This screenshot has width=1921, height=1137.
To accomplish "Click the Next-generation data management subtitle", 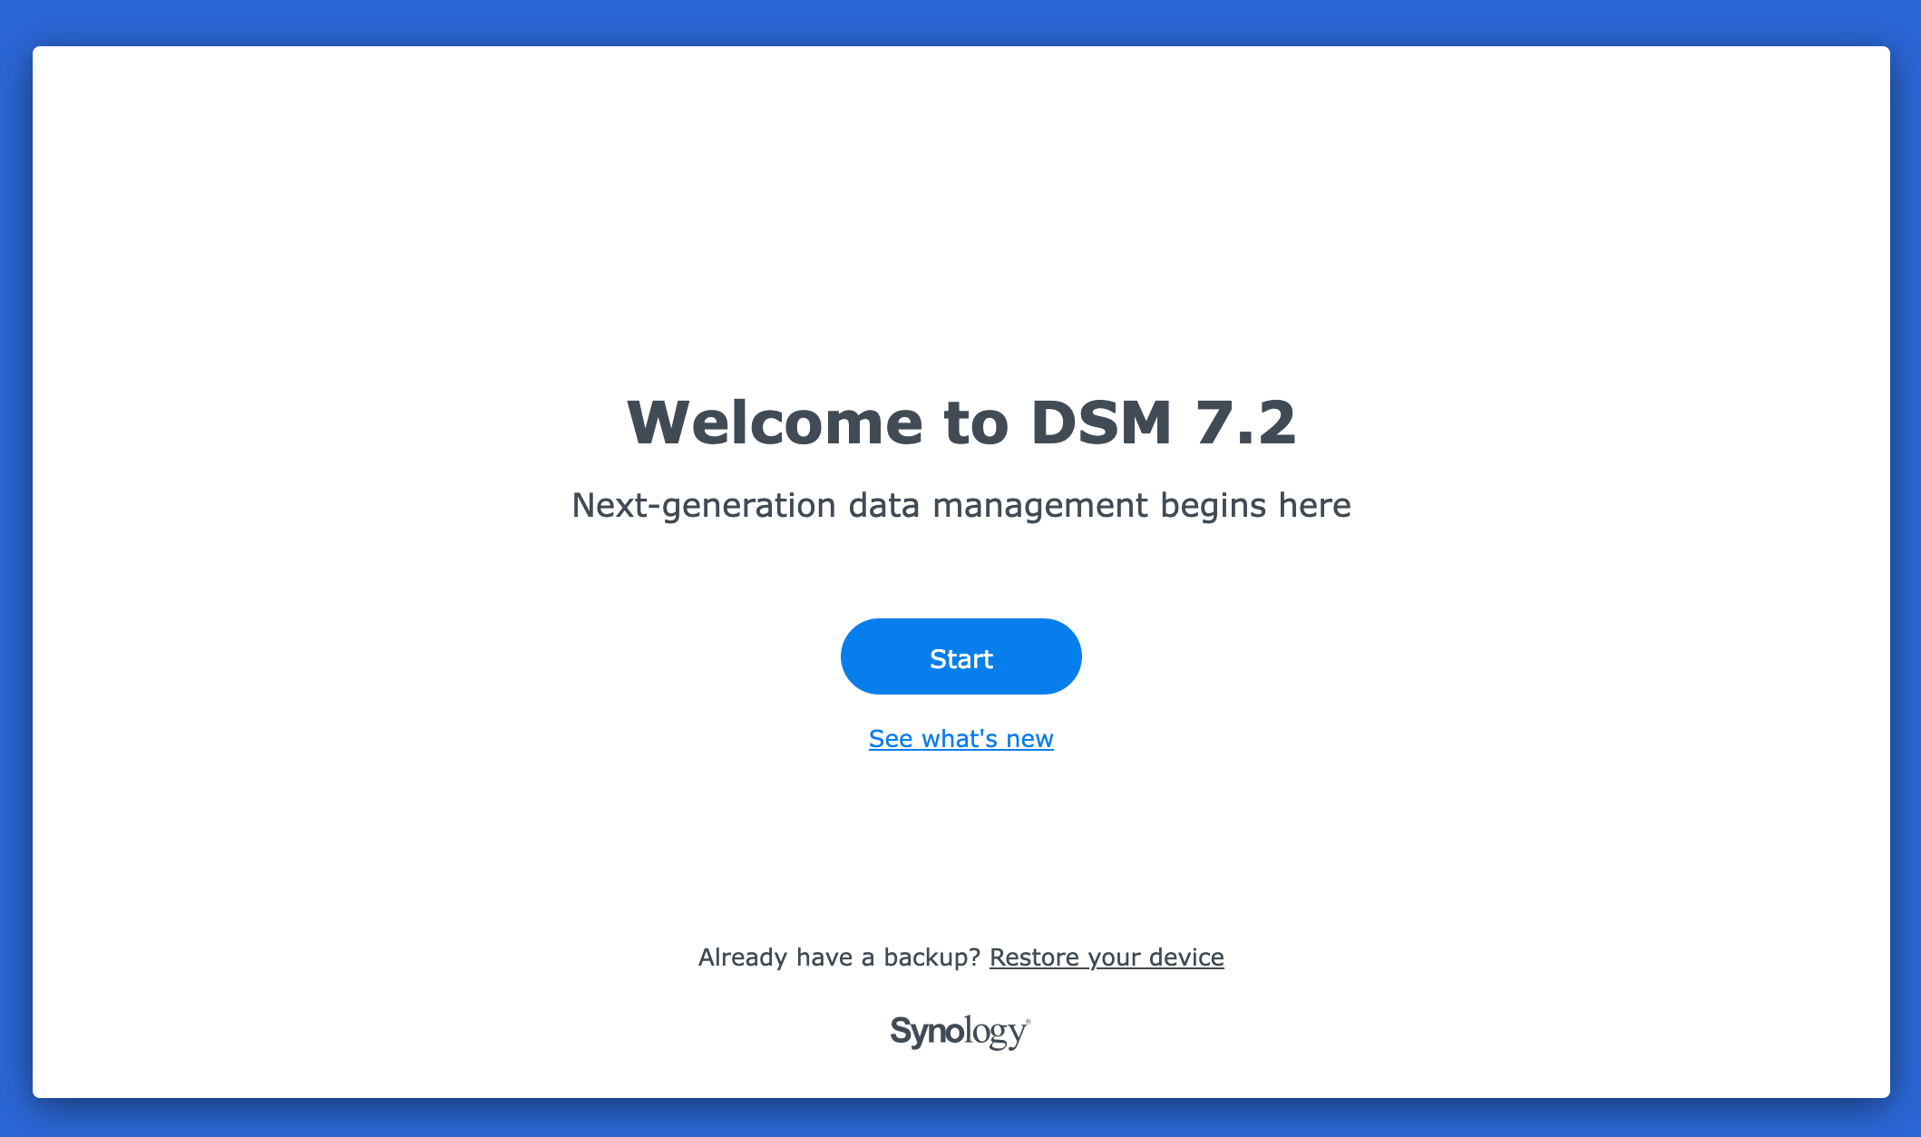I will coord(960,505).
